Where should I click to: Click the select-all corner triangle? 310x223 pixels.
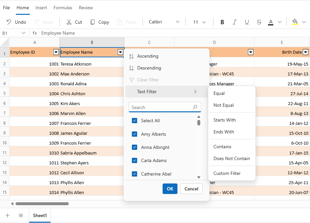(x=5, y=42)
